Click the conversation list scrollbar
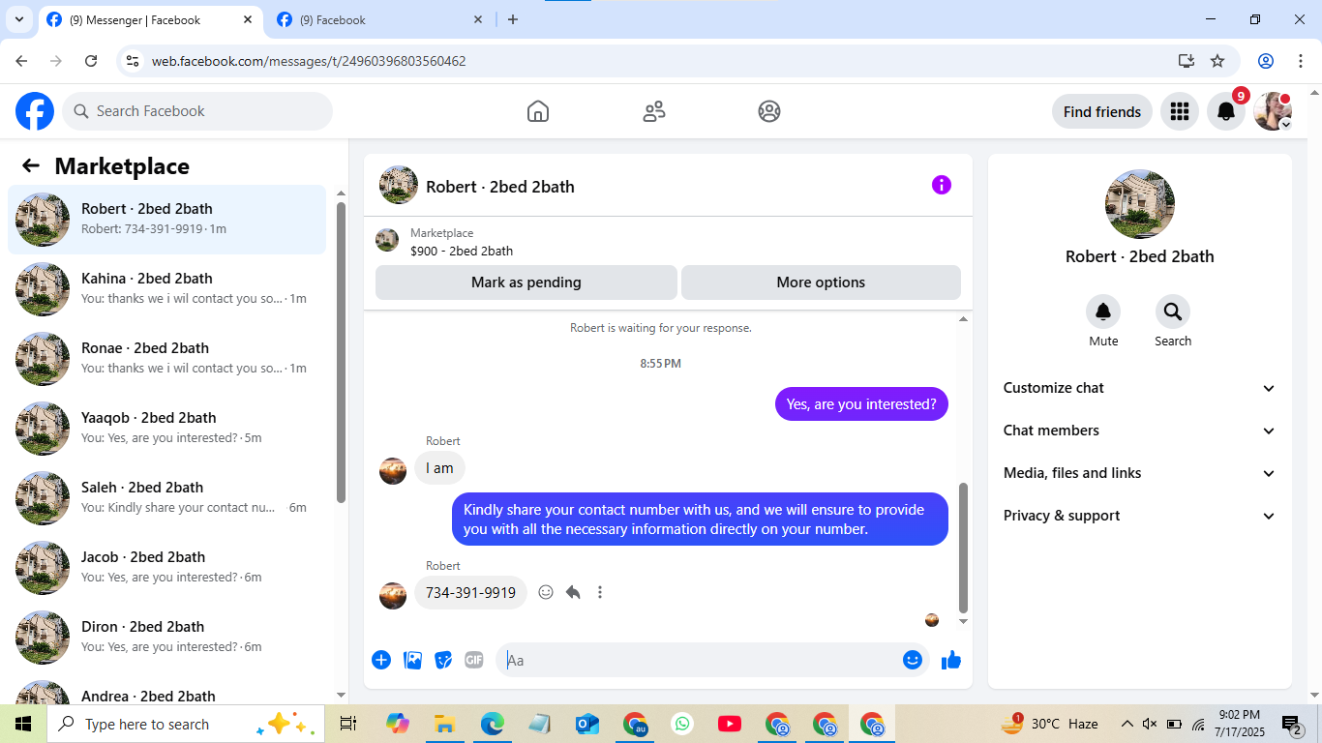This screenshot has width=1322, height=743. pyautogui.click(x=341, y=353)
